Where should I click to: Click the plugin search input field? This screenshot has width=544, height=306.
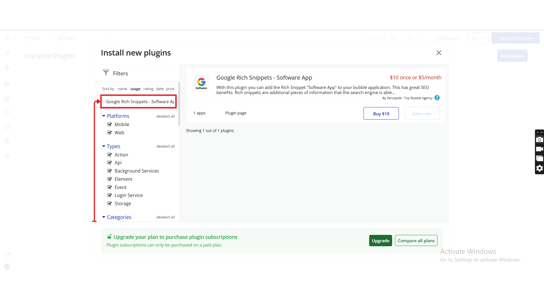coord(139,102)
